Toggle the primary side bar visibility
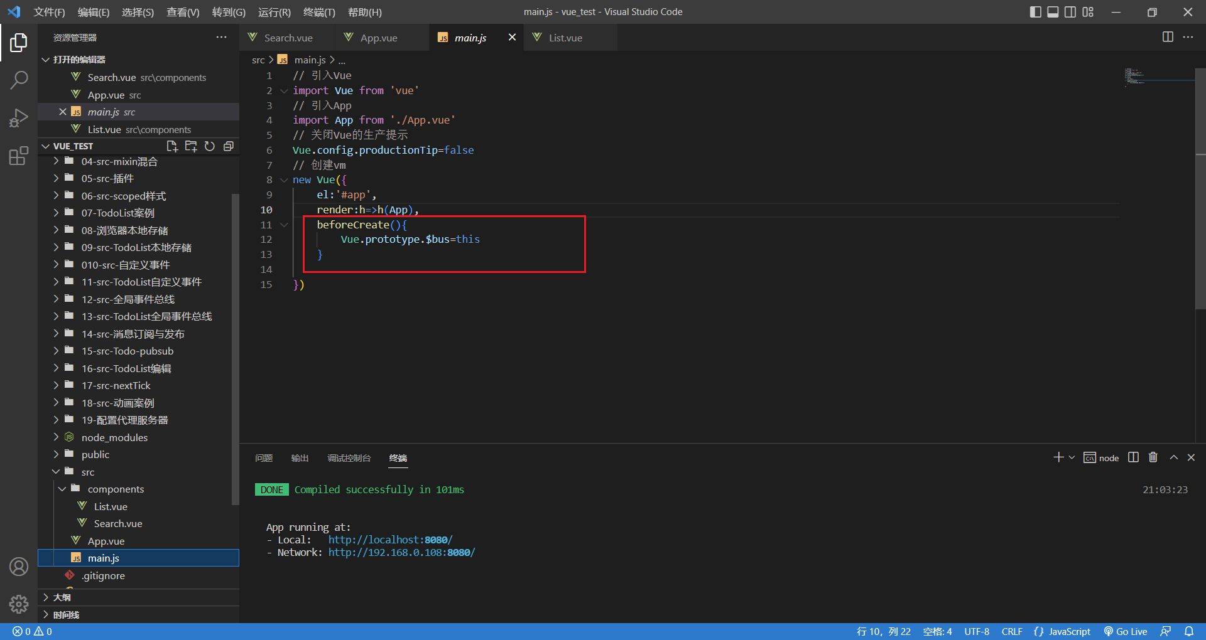 pos(1035,12)
